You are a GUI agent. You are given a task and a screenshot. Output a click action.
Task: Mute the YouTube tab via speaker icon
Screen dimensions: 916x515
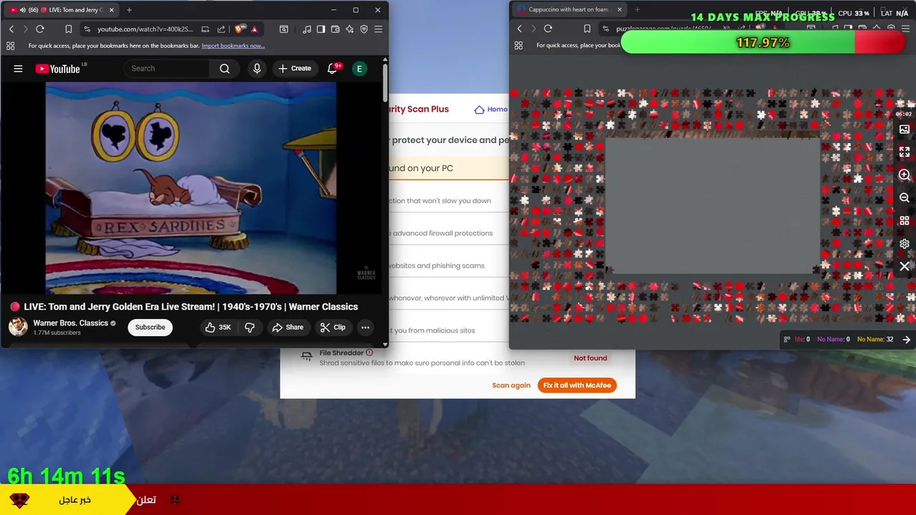22,10
